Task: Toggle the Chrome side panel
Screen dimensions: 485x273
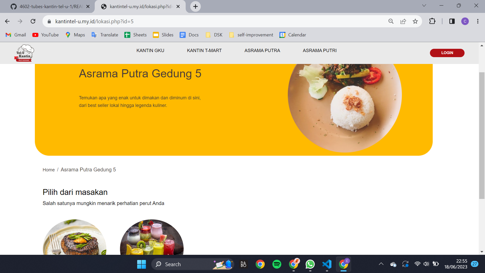Action: (x=452, y=21)
